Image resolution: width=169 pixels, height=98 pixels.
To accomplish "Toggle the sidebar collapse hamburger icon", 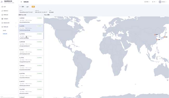I will tap(21, 2).
